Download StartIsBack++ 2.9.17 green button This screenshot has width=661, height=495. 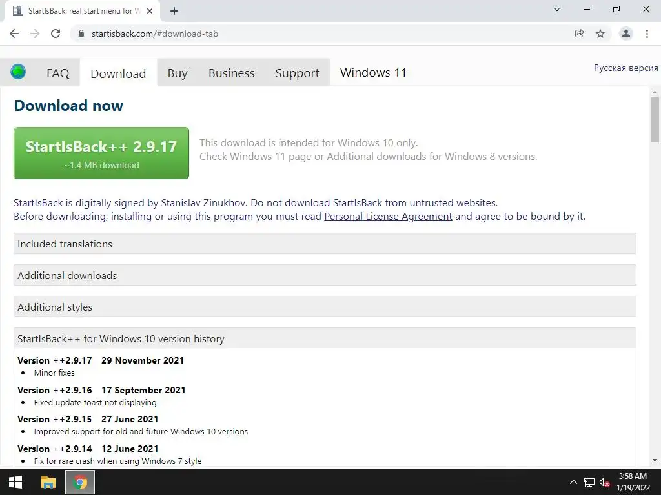[x=101, y=153]
